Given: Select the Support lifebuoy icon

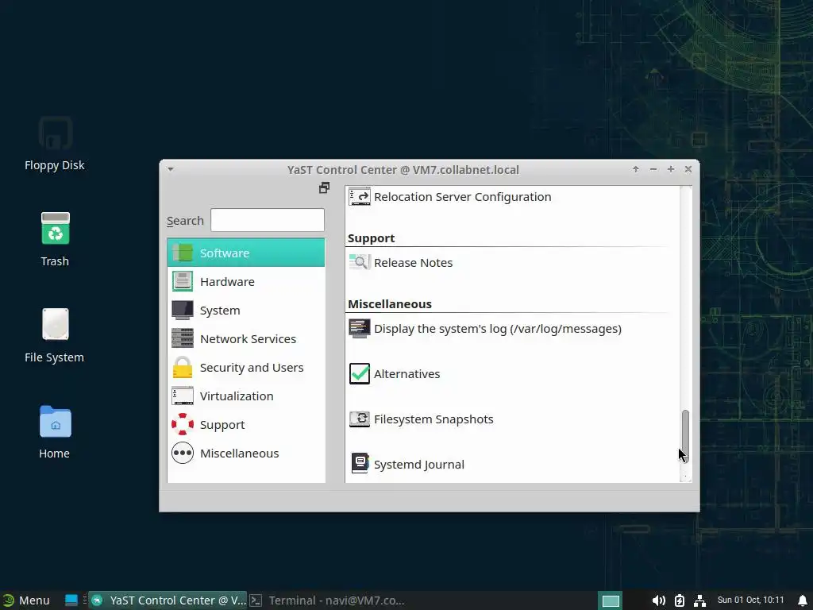Looking at the screenshot, I should 183,424.
